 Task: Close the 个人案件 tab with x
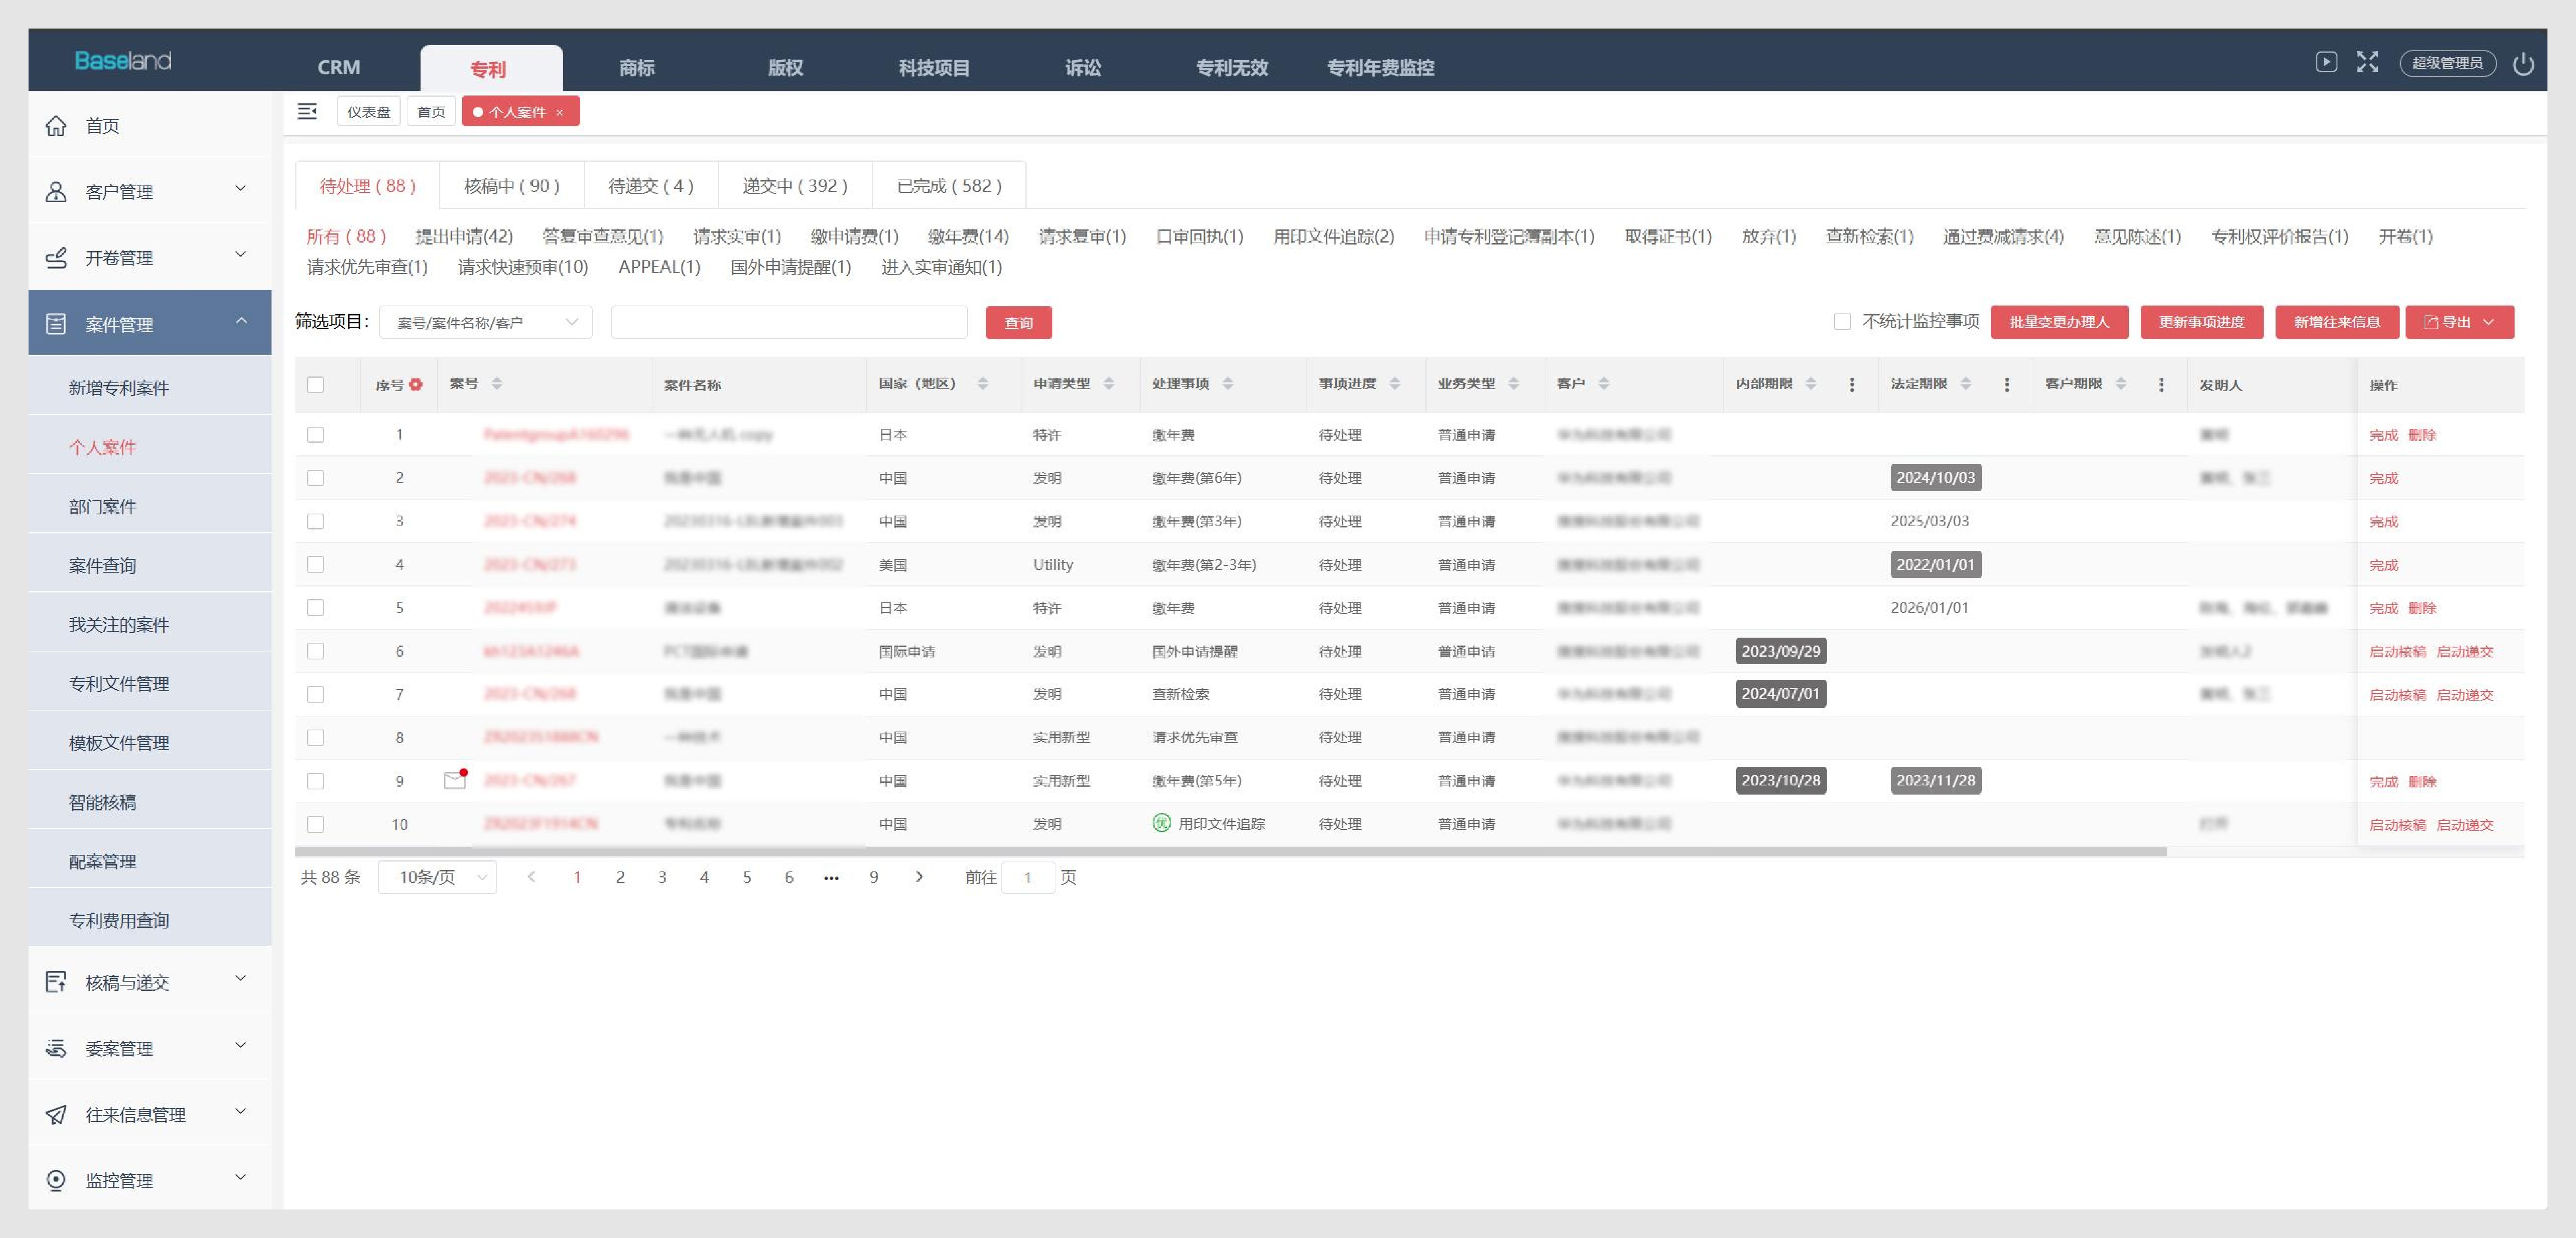(x=560, y=112)
